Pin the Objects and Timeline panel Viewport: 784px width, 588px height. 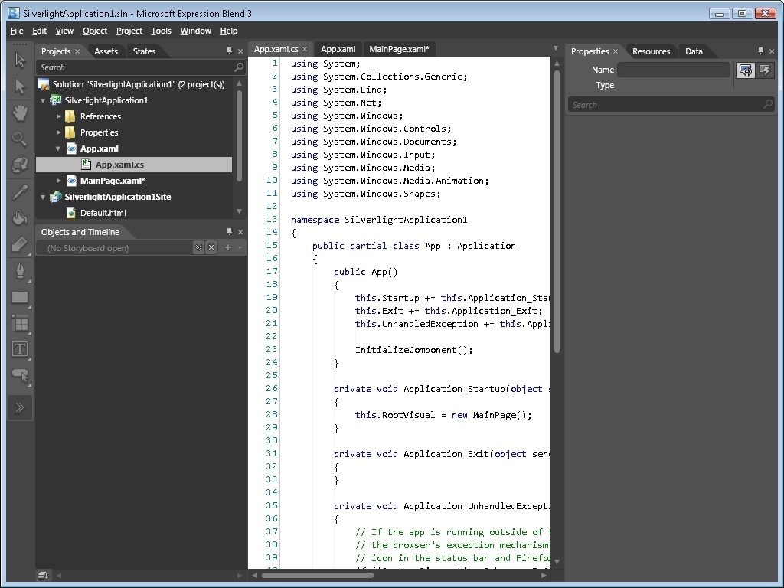coord(230,232)
